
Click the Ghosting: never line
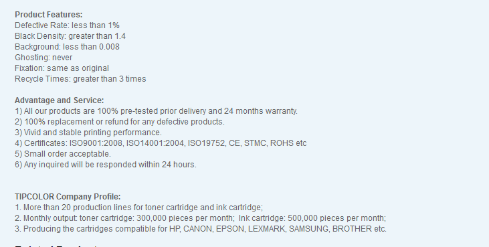tap(43, 58)
